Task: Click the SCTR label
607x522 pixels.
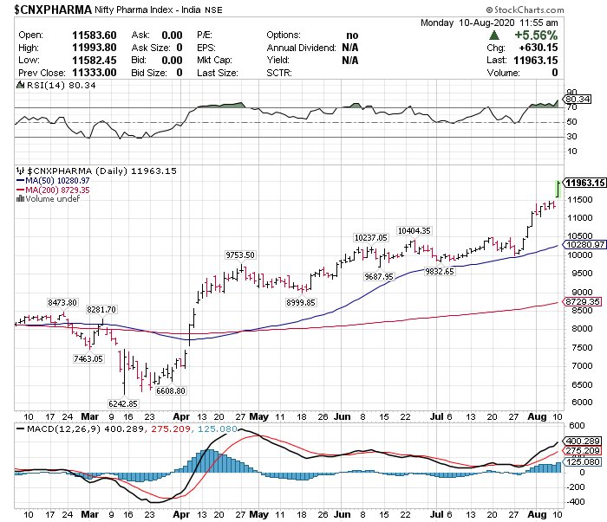Action: point(278,73)
